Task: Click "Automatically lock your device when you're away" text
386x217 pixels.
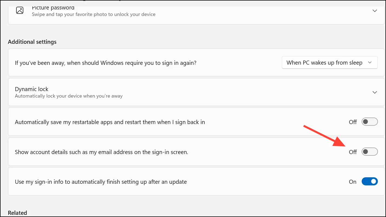Action: tap(69, 96)
